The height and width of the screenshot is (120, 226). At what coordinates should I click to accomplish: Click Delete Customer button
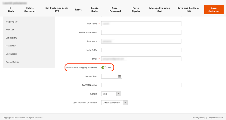pos(30,10)
